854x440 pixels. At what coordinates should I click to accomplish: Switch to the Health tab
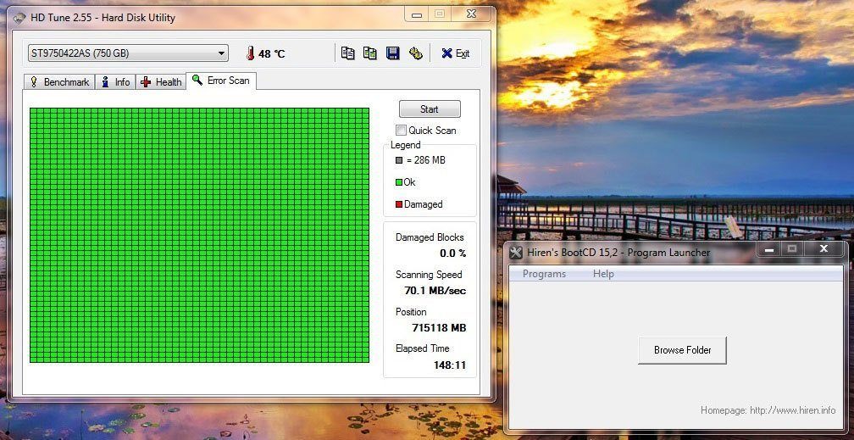click(161, 81)
